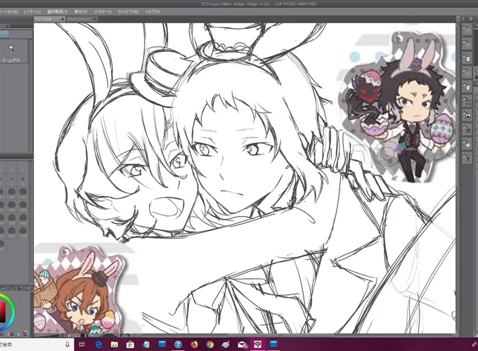Click the red color square in wheel

coord(2,312)
